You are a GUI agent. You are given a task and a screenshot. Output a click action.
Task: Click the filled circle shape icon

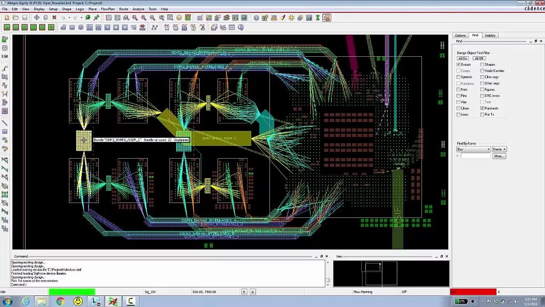81,27
